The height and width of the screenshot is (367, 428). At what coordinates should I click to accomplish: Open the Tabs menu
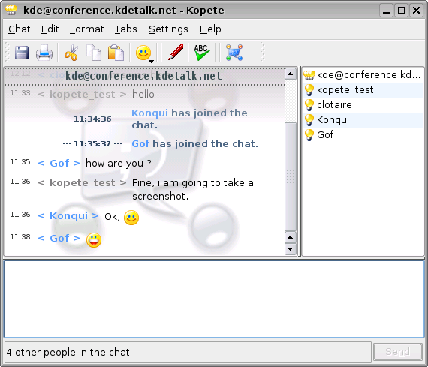point(126,29)
